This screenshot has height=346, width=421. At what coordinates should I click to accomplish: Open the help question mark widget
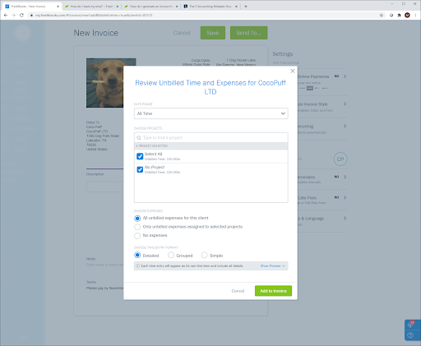click(x=410, y=335)
